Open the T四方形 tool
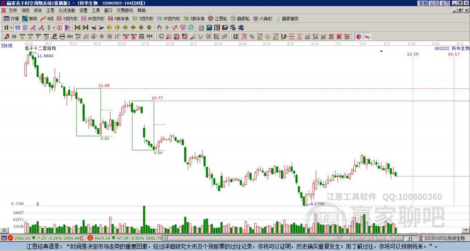Screen dimensions: 470x251 tap(143, 18)
